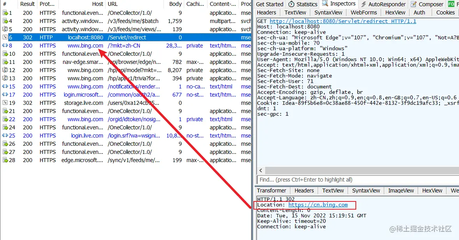Select the login.microsoft... oauth2 session

click(126, 95)
